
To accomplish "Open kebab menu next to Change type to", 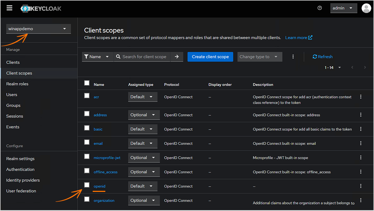I will point(293,57).
